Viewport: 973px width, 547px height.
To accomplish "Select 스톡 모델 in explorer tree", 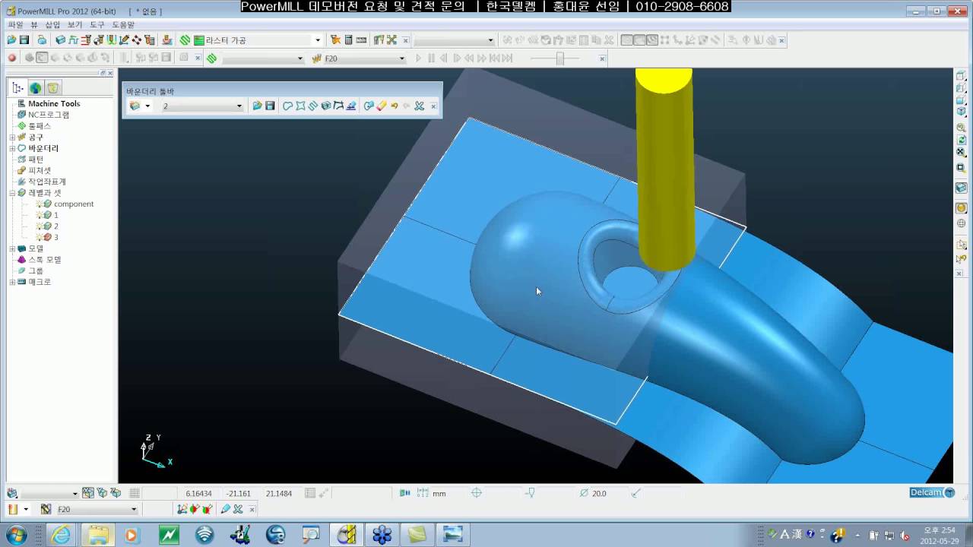I will click(x=45, y=259).
